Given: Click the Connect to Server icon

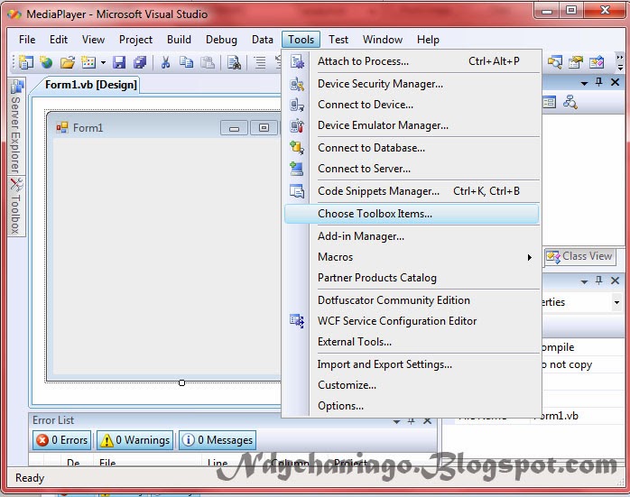Looking at the screenshot, I should (x=297, y=169).
